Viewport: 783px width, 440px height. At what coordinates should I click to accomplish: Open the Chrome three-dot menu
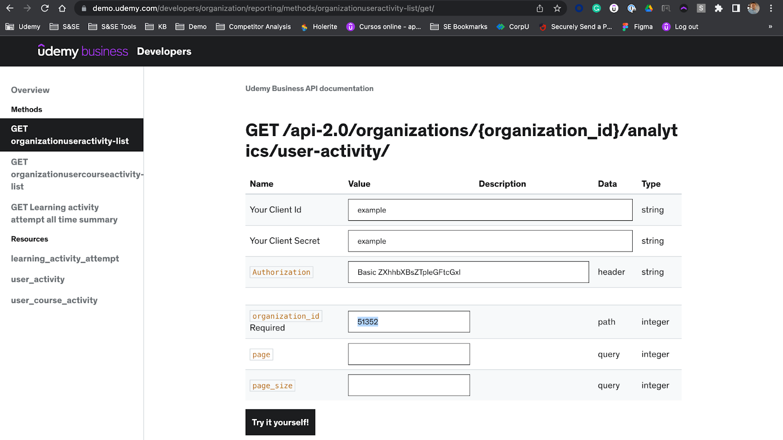(771, 8)
